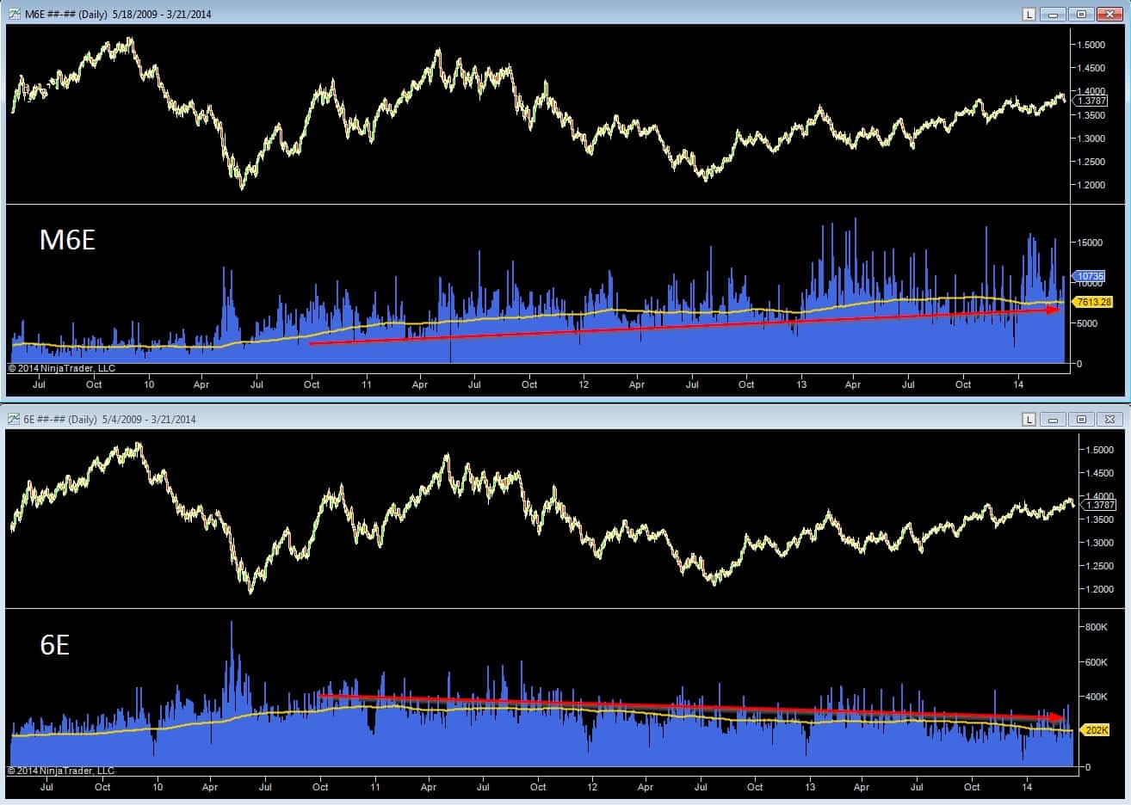This screenshot has height=805, width=1131.
Task: Minimize the 6E chart window
Action: pyautogui.click(x=1053, y=419)
